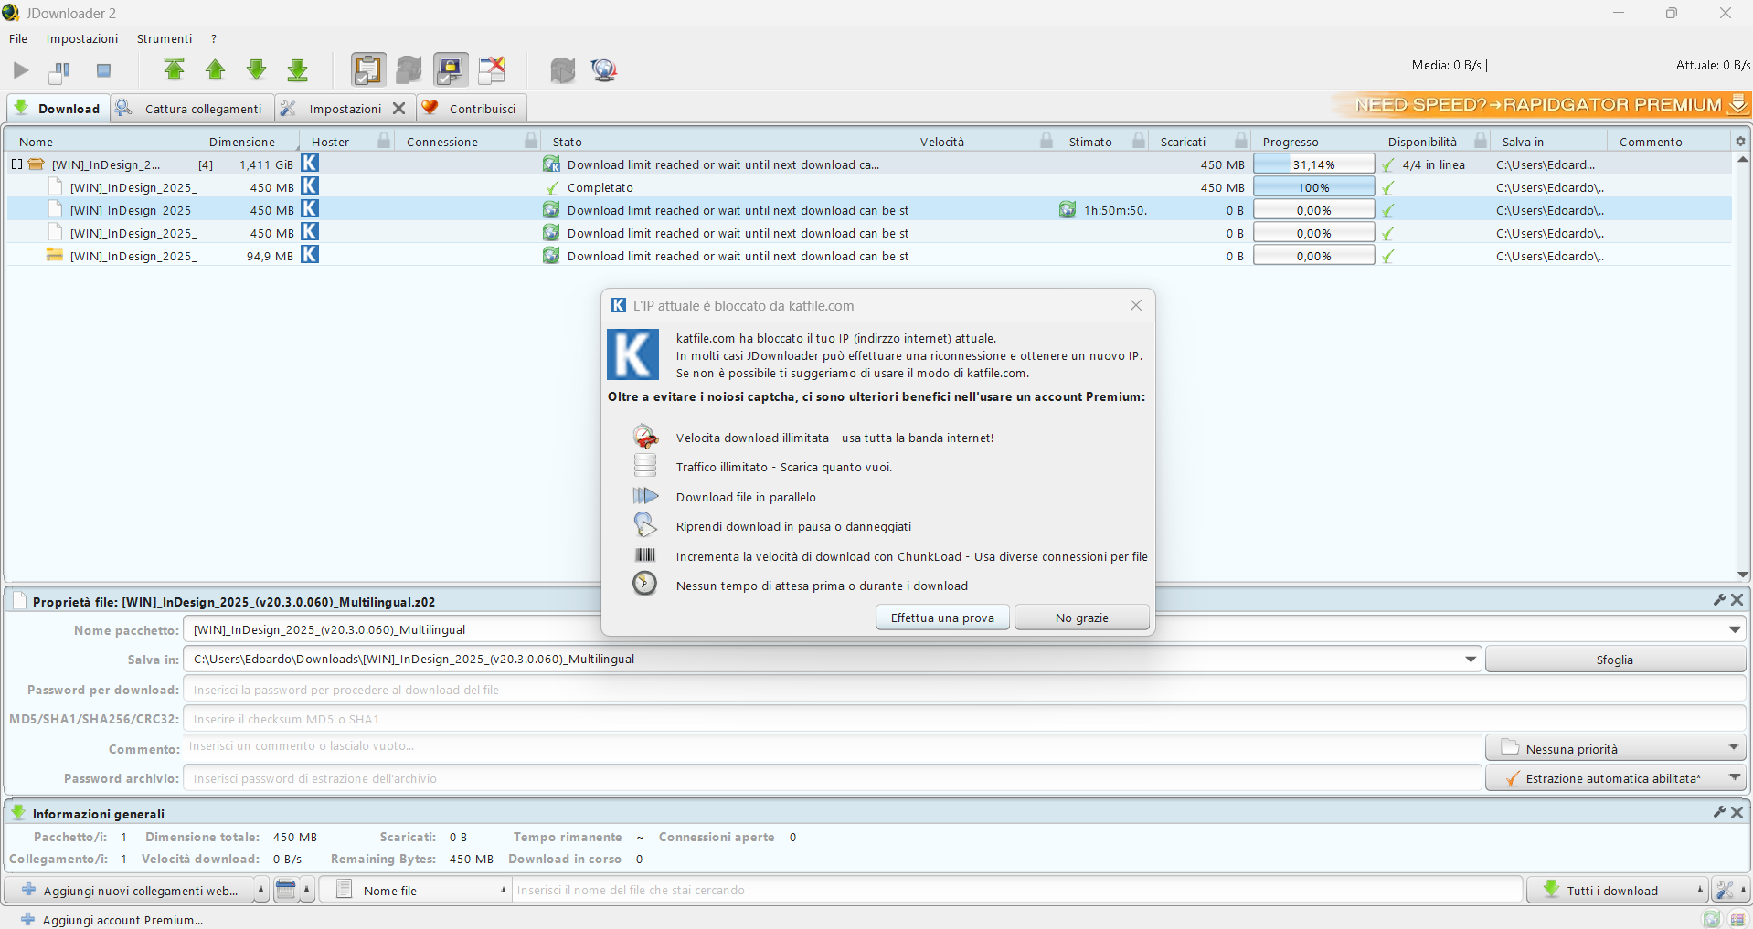Start all downloads with play button
This screenshot has height=929, width=1753.
click(21, 70)
